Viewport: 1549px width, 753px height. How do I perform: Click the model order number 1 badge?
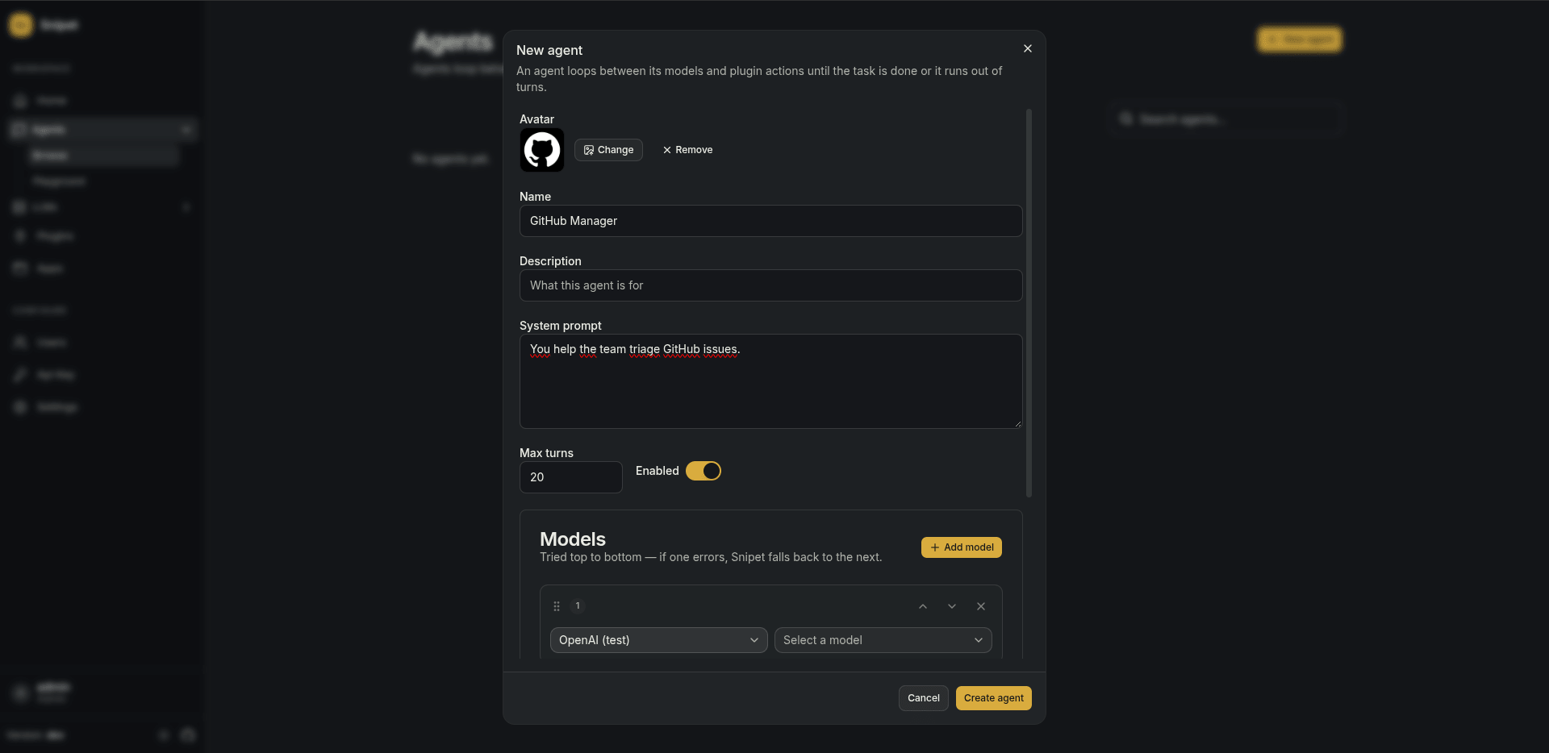pyautogui.click(x=578, y=606)
